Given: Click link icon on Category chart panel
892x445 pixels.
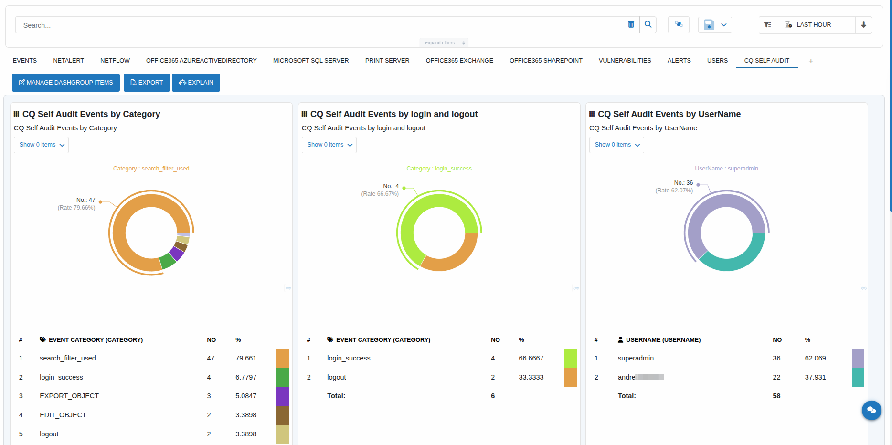Looking at the screenshot, I should click(x=288, y=288).
